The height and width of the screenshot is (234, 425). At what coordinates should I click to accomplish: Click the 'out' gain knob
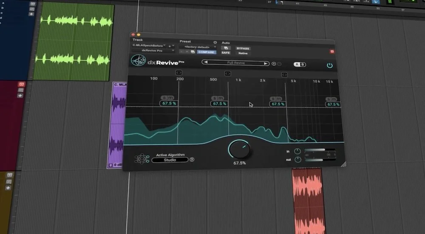298,160
